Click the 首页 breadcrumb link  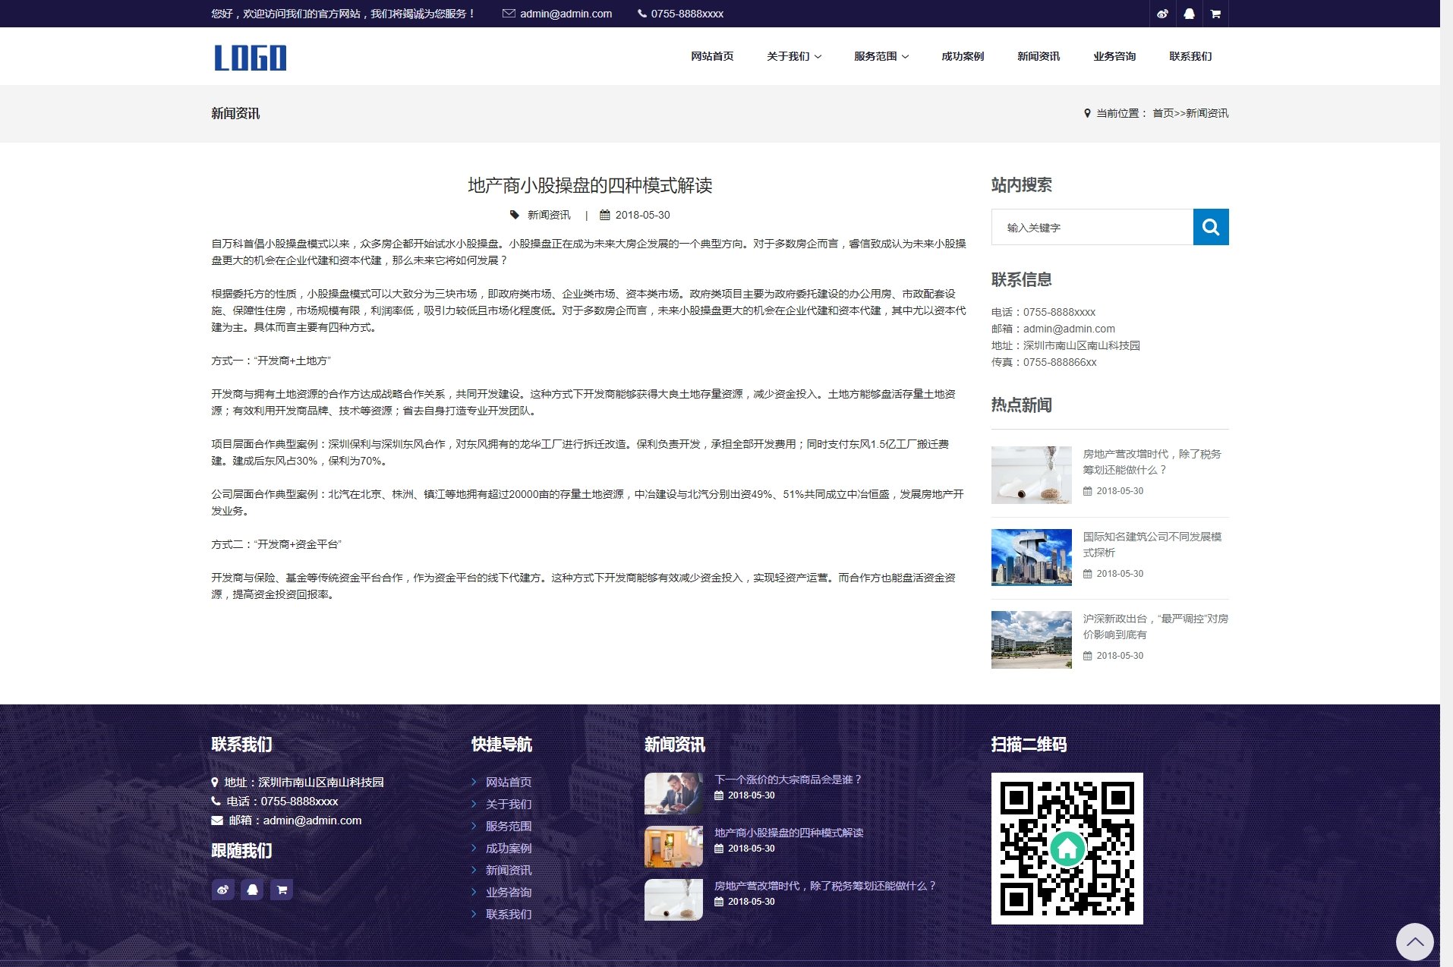tap(1162, 113)
